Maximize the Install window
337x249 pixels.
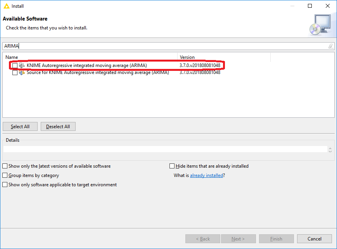click(310, 6)
